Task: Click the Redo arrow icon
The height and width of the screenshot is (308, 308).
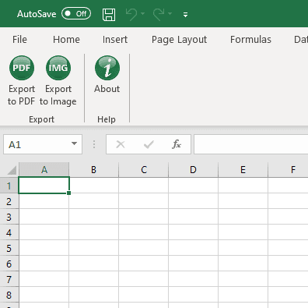Action: 159,14
